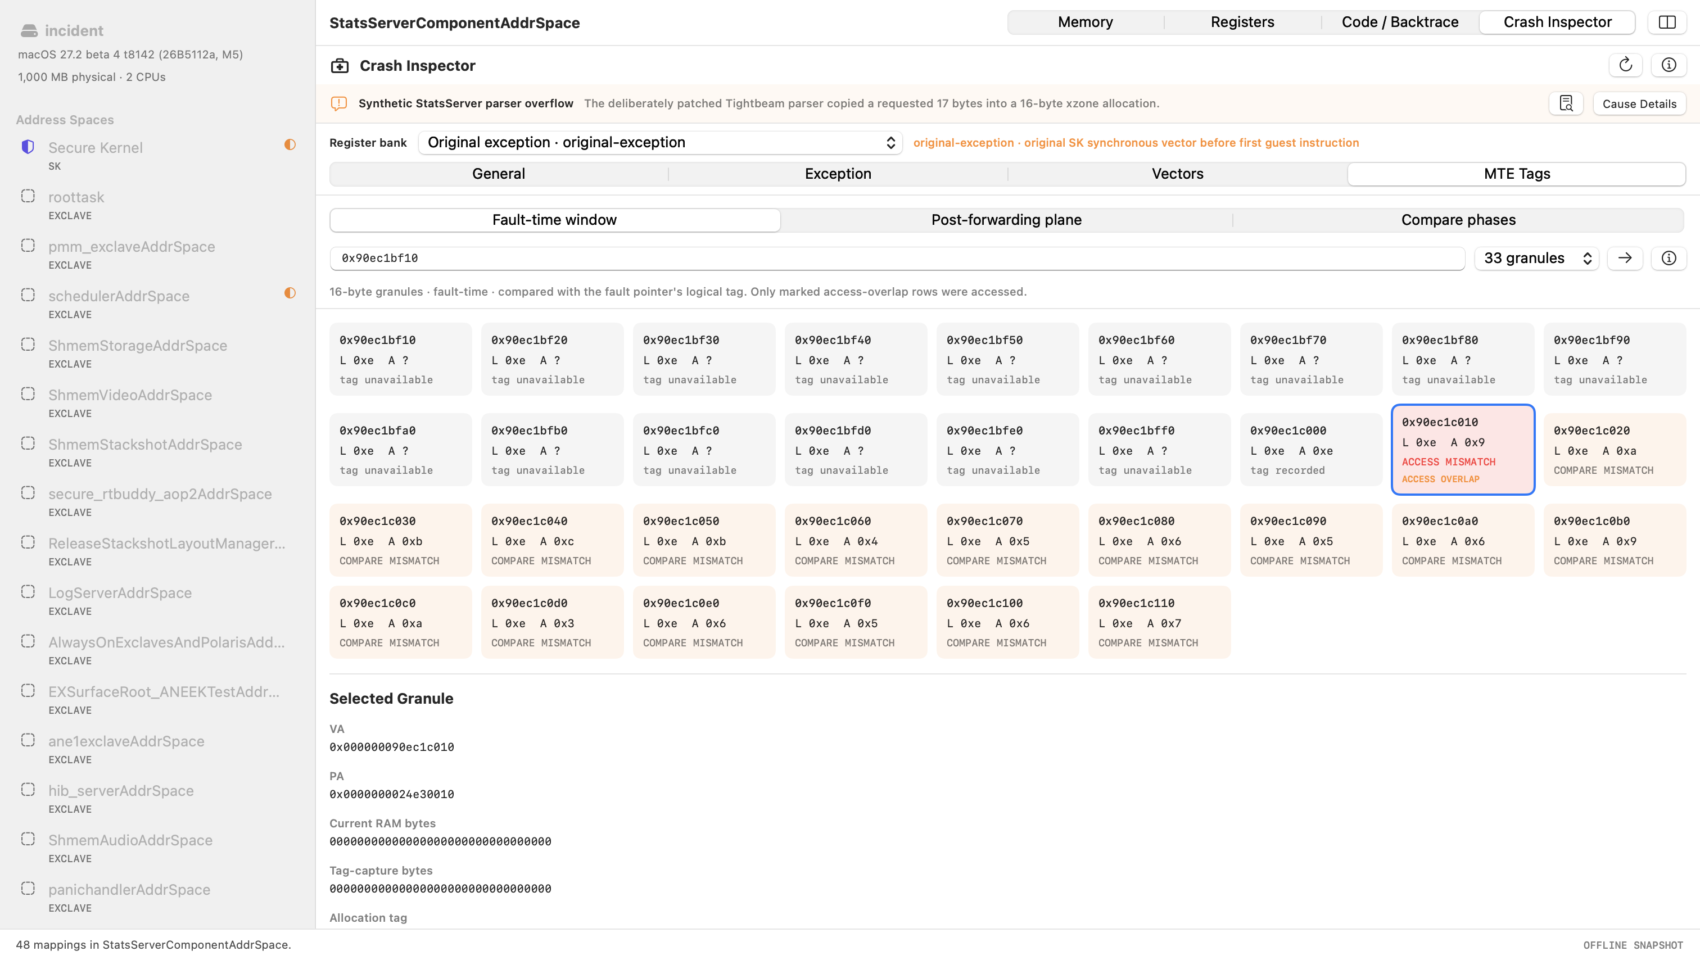Click the sidebar toggle icon at top right
The height and width of the screenshot is (960, 1700).
tap(1667, 22)
